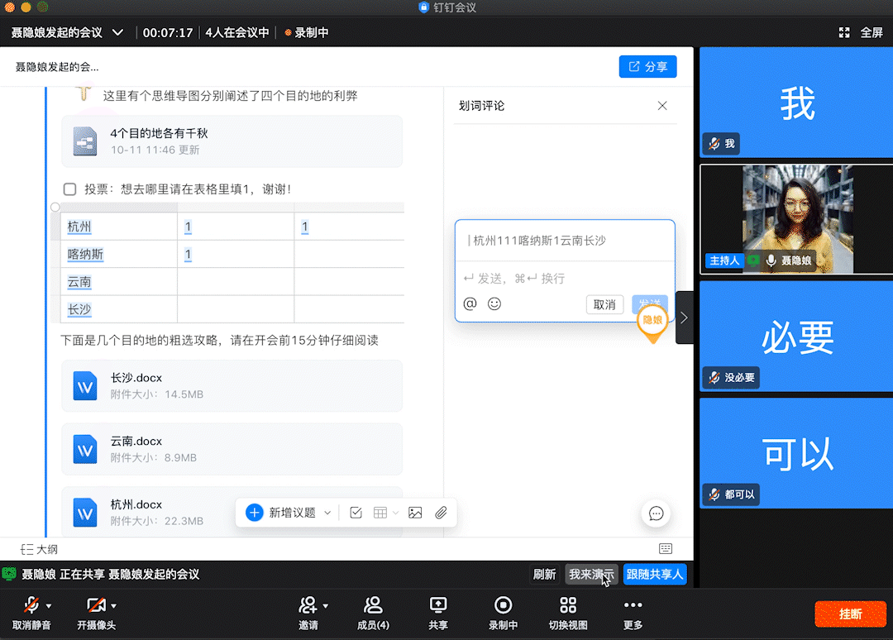Open the meeting title dropdown at top left
Screen dimensions: 893x640
[118, 31]
